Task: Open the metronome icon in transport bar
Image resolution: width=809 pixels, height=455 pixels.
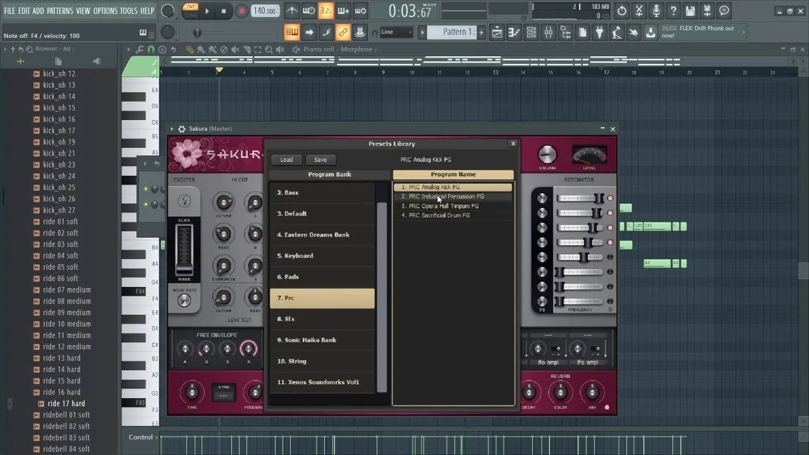Action: pos(292,11)
